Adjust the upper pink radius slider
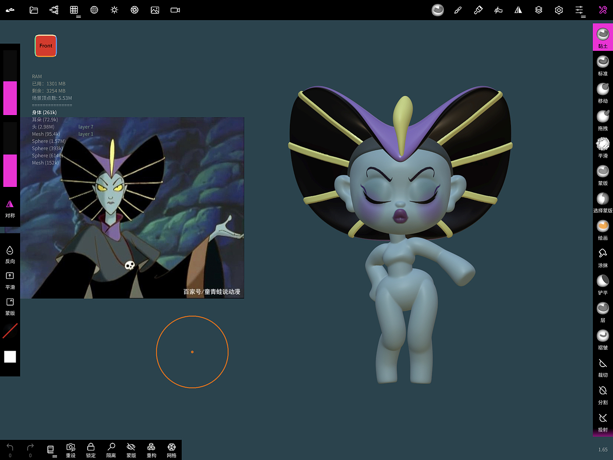Screen dimensions: 613x460 tap(10, 83)
